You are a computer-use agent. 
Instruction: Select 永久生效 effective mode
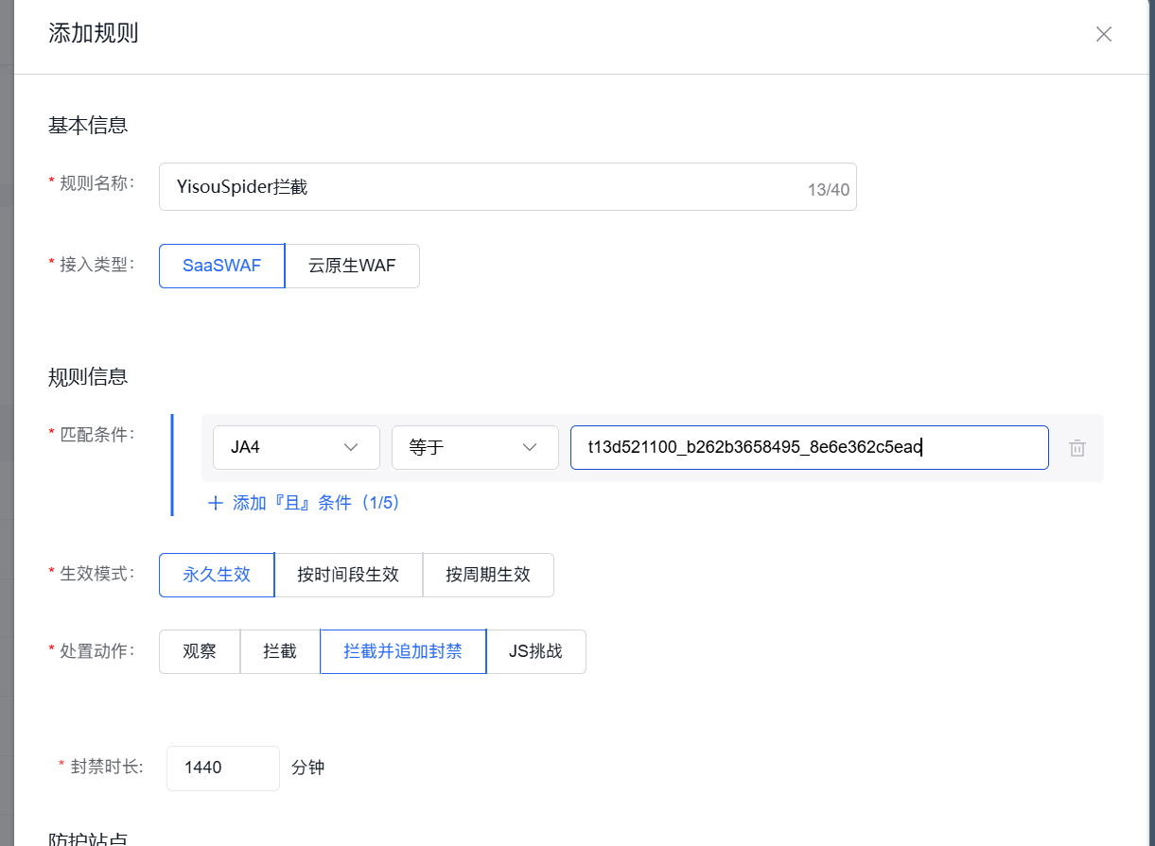point(216,575)
